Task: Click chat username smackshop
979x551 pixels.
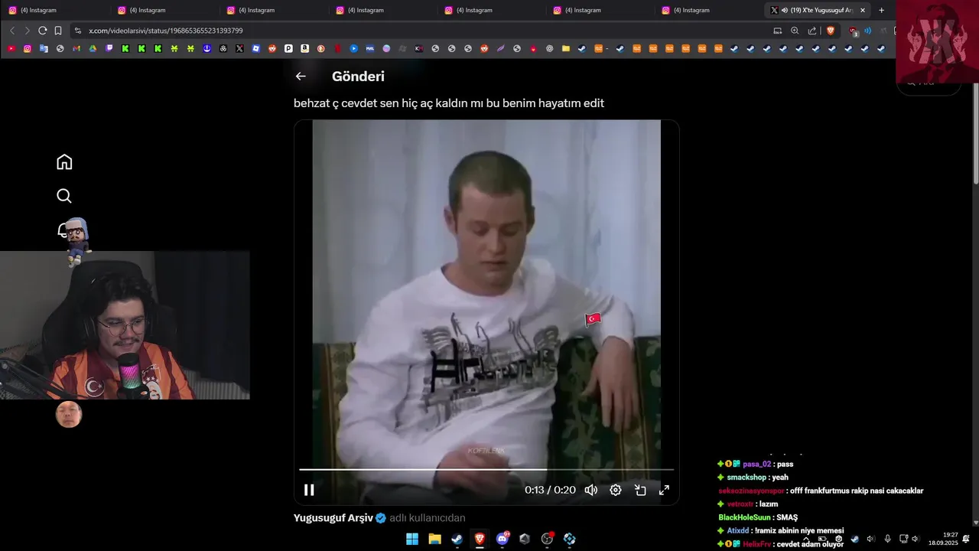Action: pos(746,478)
